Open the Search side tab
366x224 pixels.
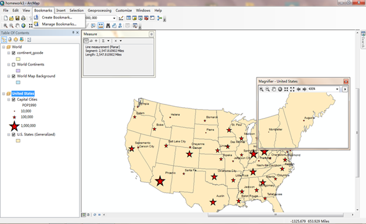point(363,40)
